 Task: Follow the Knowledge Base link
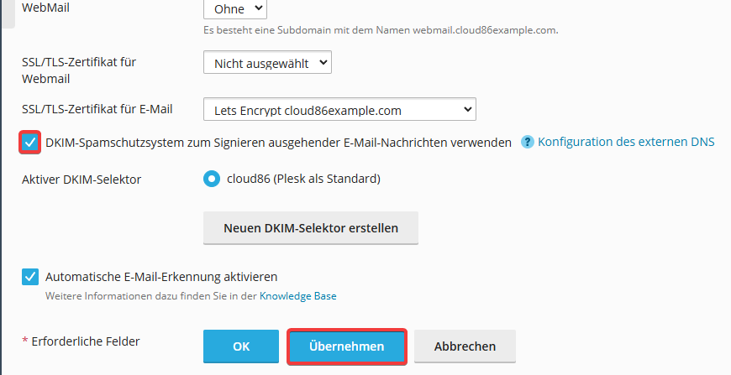pyautogui.click(x=298, y=296)
